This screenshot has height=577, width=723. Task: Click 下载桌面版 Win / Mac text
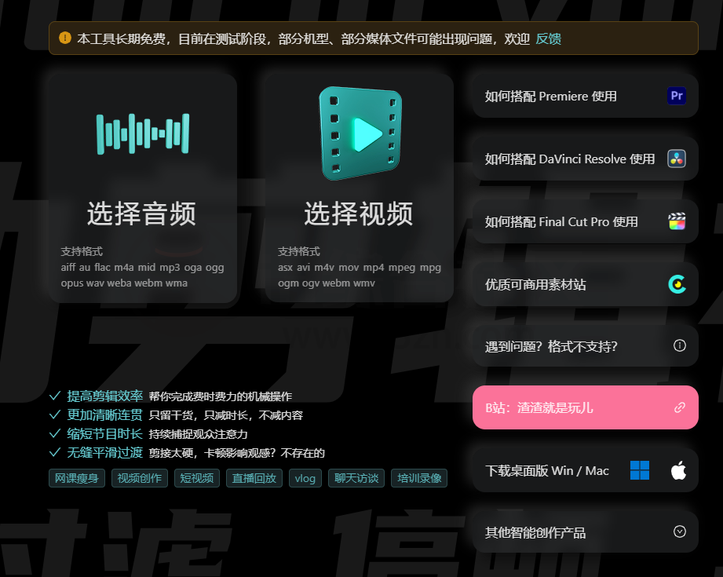547,471
